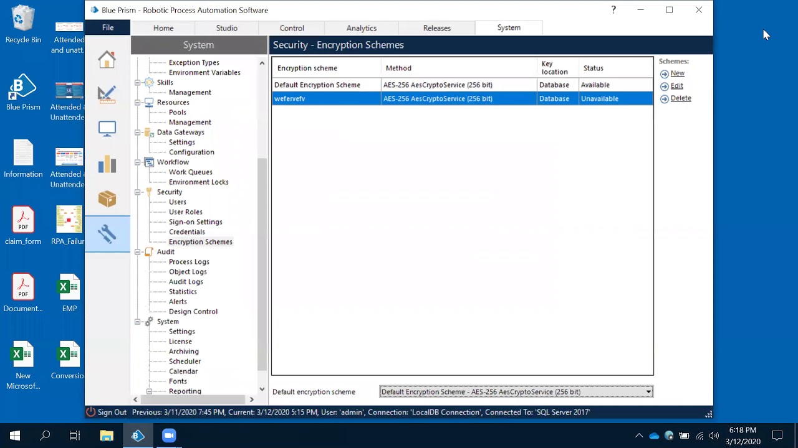Select Audit Logs tree item
This screenshot has width=798, height=448.
186,282
